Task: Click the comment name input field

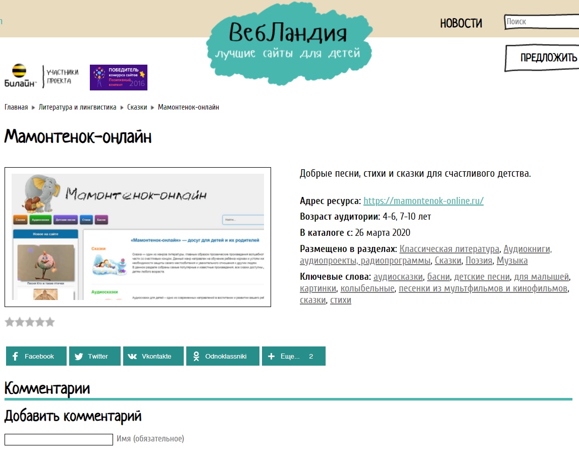Action: click(x=59, y=439)
